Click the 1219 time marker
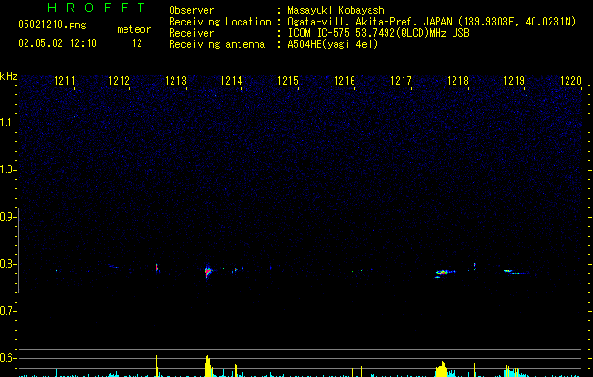This screenshot has width=593, height=377. tap(515, 81)
